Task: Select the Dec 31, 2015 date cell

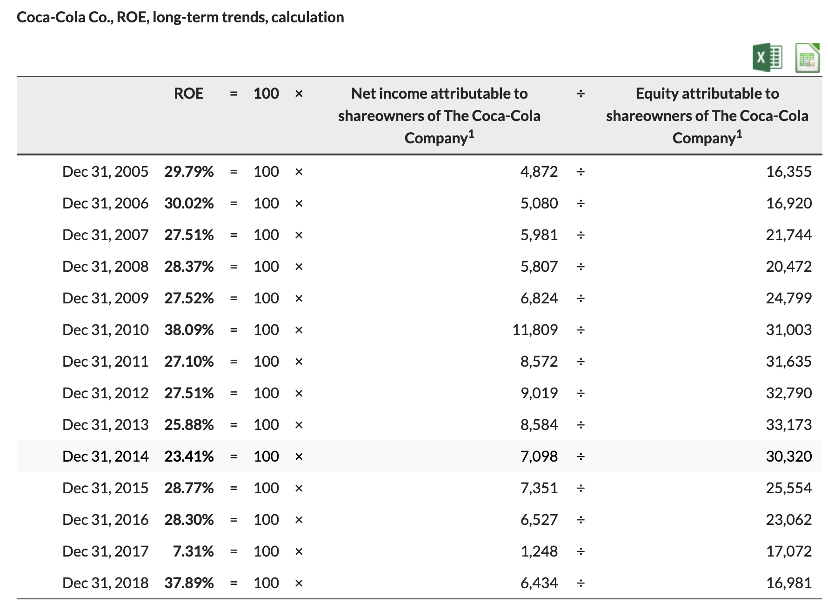Action: 106,488
